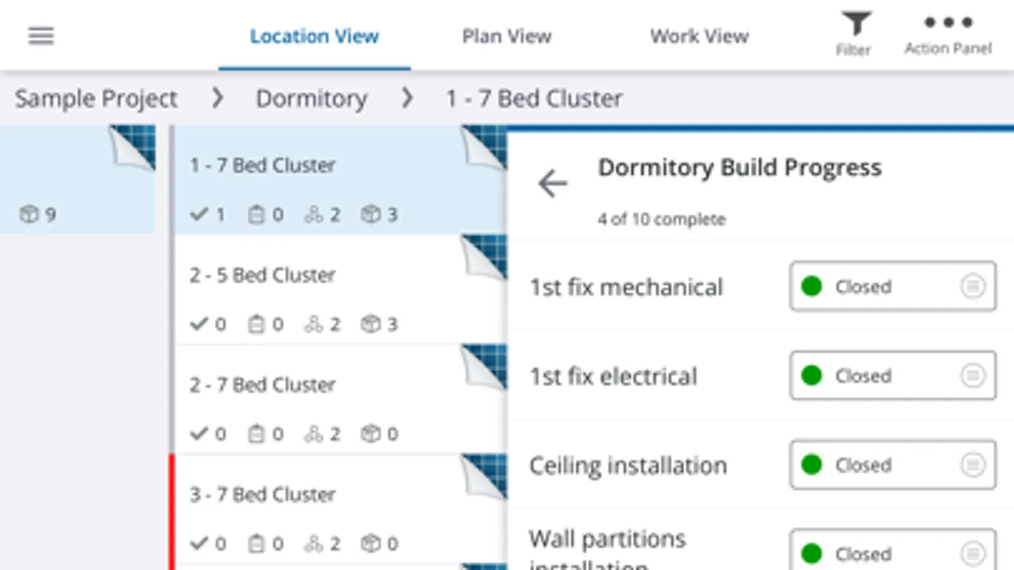Viewport: 1014px width, 570px height.
Task: Open the Filter funnel icon
Action: click(x=855, y=25)
